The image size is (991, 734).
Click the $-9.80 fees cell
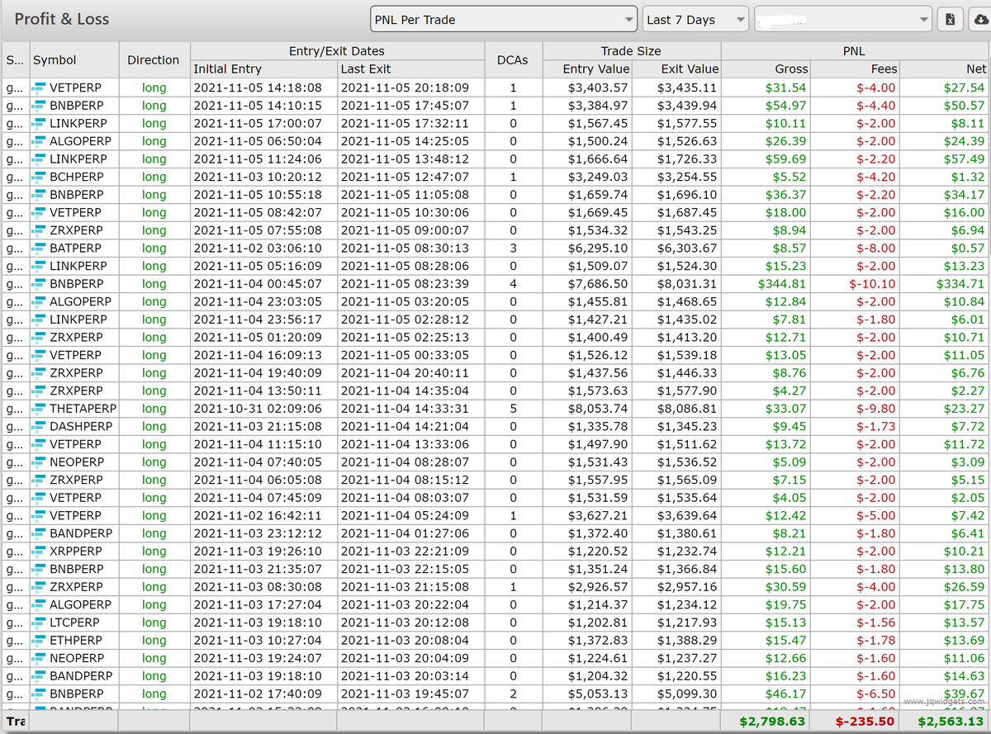tap(855, 409)
